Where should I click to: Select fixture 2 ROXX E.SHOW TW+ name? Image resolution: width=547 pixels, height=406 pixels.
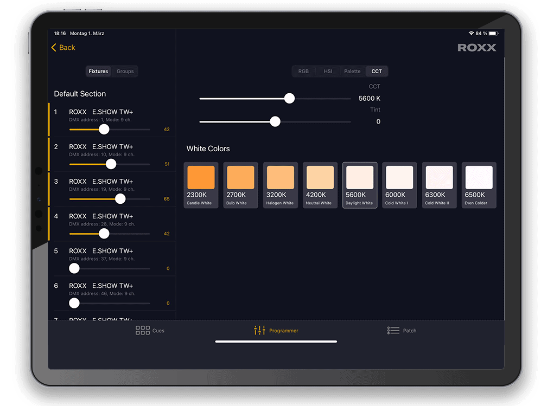[101, 147]
